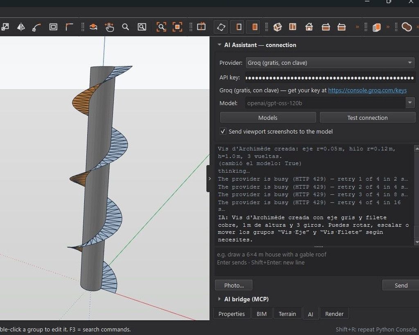Switch to the BIM tab
Screen dimensions: 419x335
coord(261,314)
